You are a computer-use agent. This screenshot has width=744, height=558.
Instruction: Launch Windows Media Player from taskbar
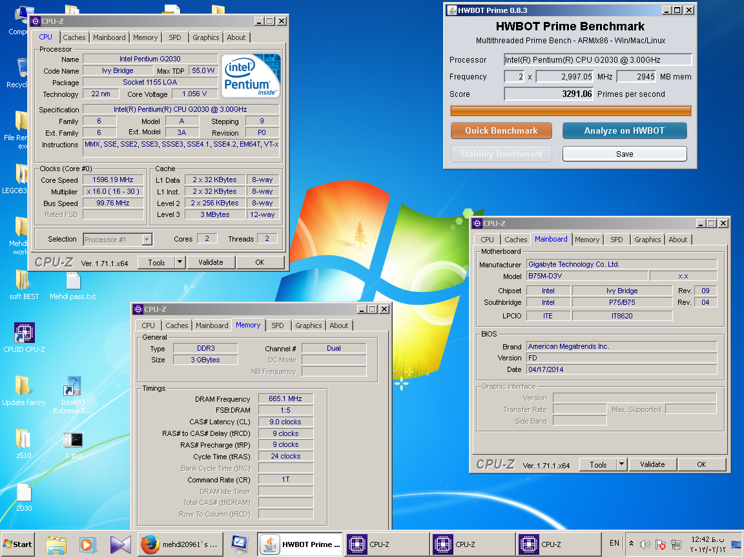tap(88, 544)
